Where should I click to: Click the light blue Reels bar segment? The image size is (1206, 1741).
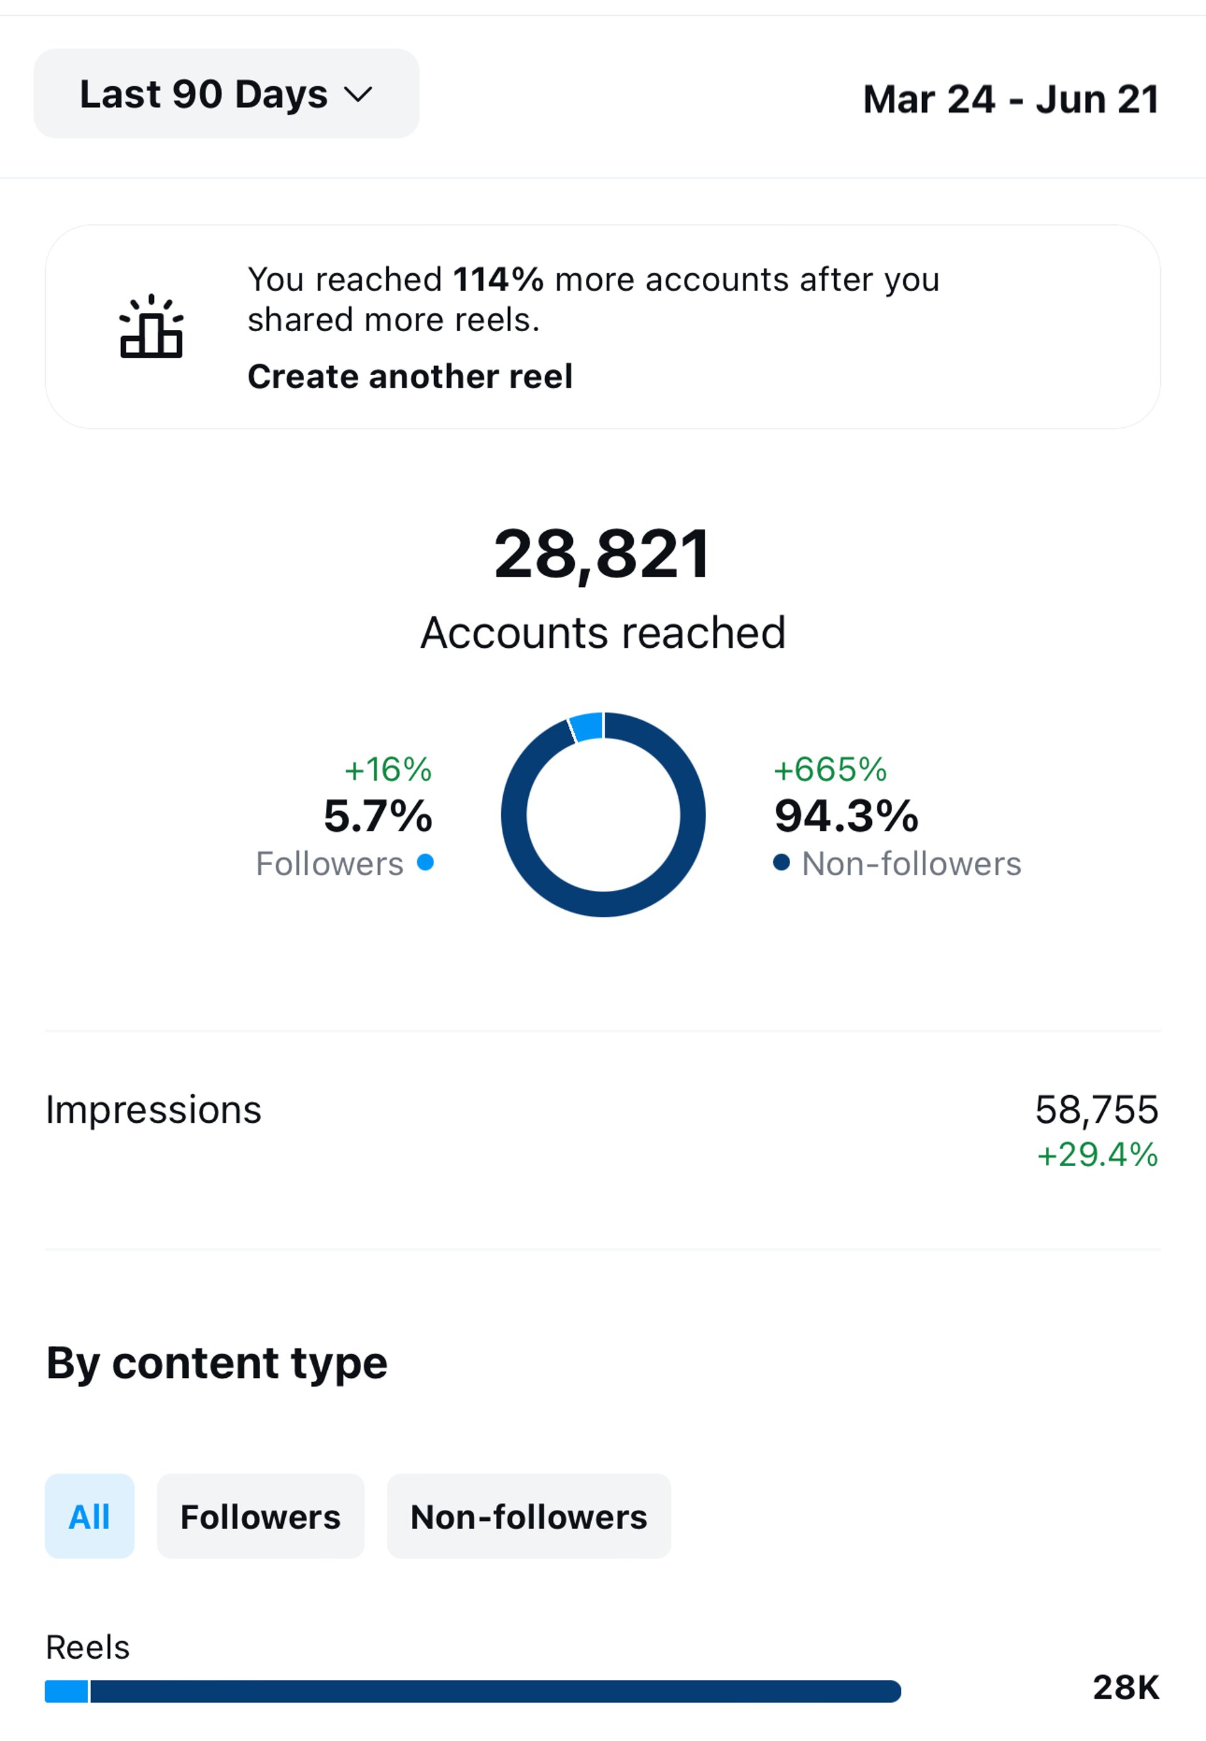click(x=67, y=1692)
